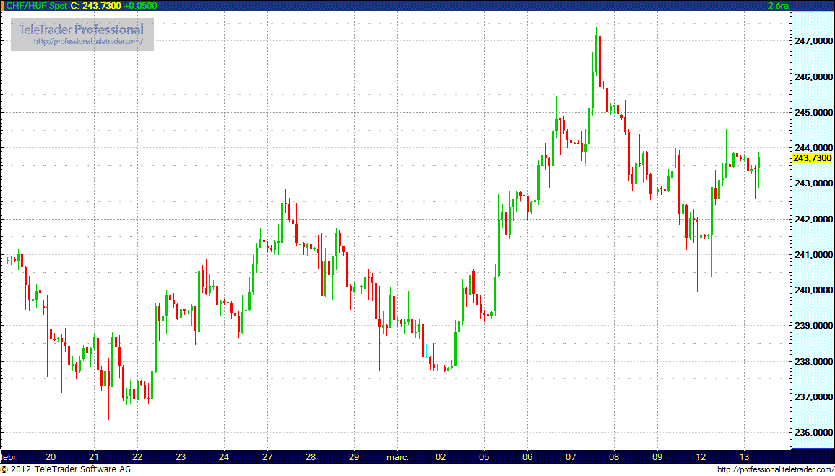Select date label 13 on time axis
Viewport: 835px width, 476px height.
(x=744, y=457)
